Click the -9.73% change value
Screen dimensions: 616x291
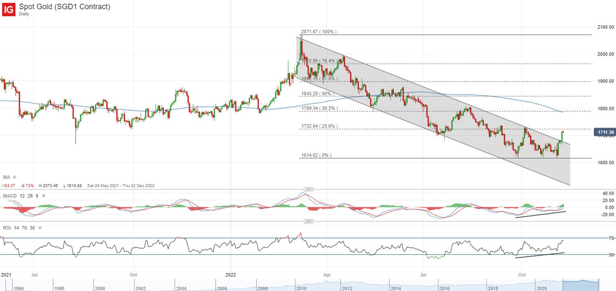pos(27,186)
